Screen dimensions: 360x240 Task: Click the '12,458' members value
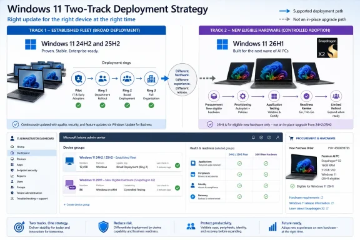point(84,167)
